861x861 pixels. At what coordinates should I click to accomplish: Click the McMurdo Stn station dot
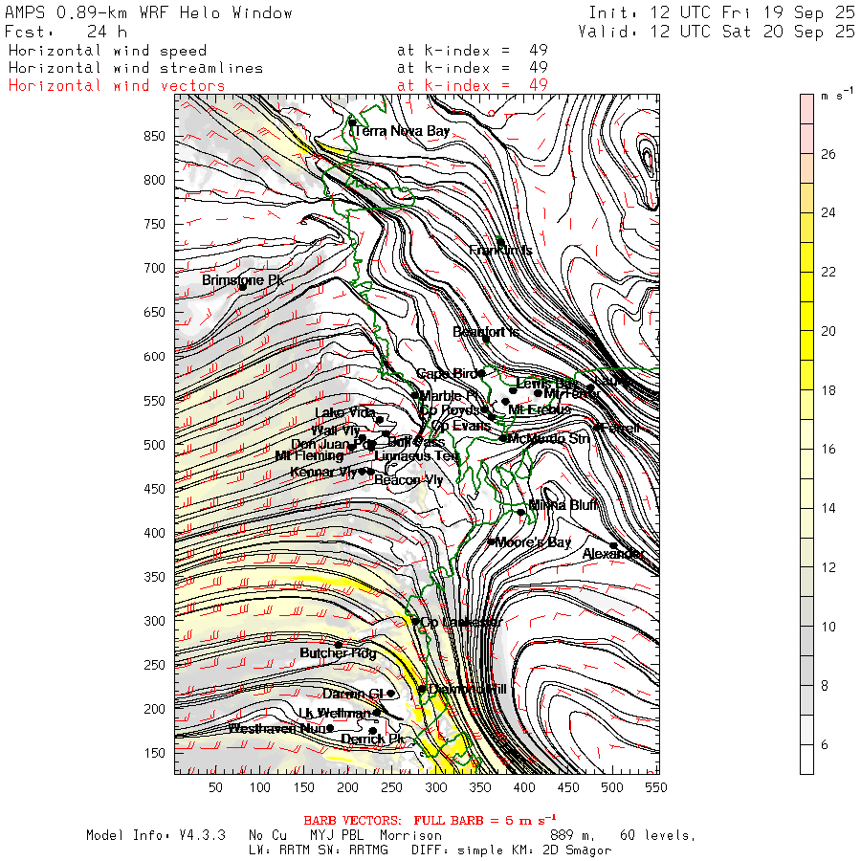click(502, 437)
